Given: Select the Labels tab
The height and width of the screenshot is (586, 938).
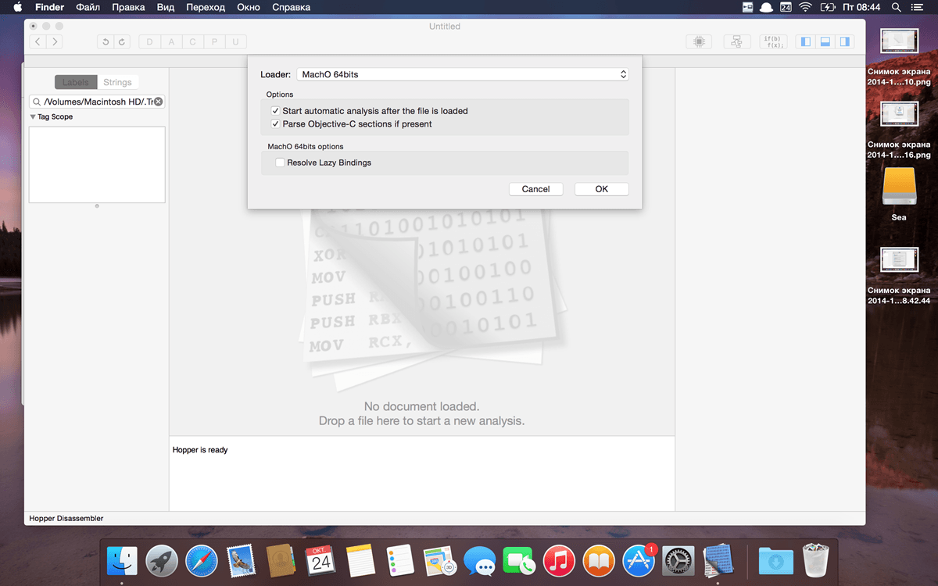Looking at the screenshot, I should pyautogui.click(x=76, y=82).
